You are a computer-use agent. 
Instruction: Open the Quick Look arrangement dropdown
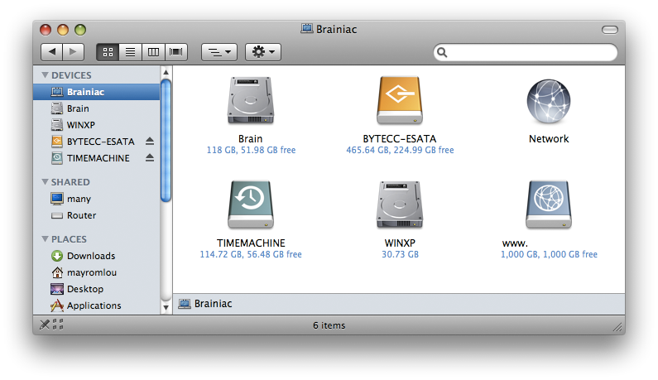tap(219, 52)
